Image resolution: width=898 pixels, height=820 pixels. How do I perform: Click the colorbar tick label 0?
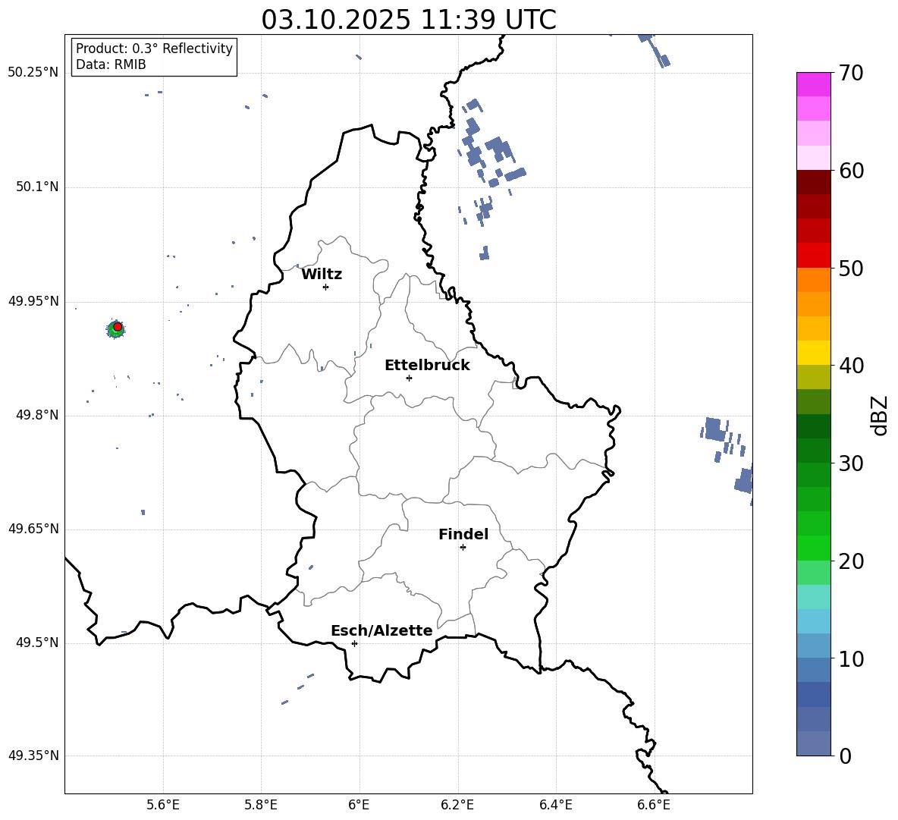click(x=845, y=756)
